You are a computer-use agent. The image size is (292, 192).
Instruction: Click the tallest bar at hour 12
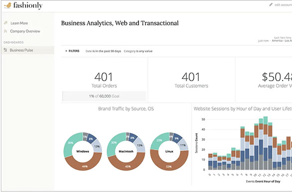click(266, 143)
